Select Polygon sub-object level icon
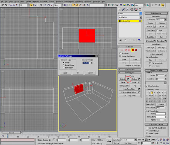The height and width of the screenshot is (145, 170). (x=133, y=50)
